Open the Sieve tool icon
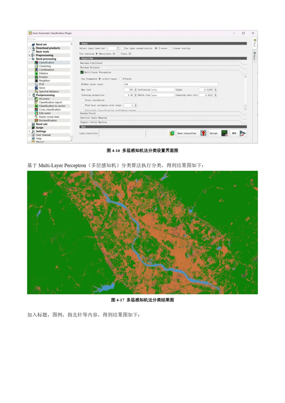This screenshot has height=403, width=285. [36, 88]
